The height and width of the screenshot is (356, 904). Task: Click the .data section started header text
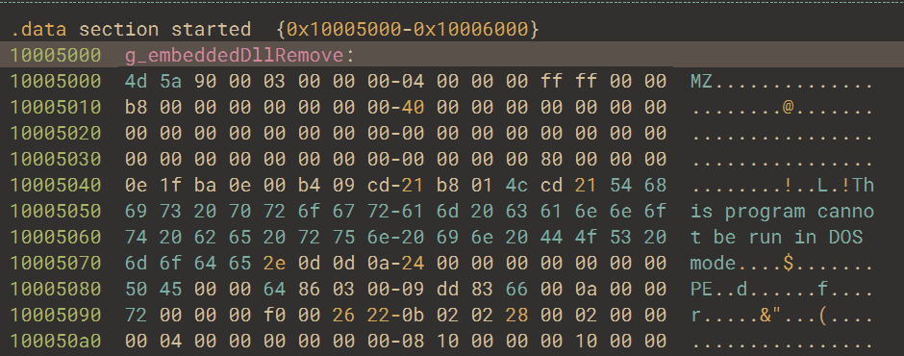point(131,29)
